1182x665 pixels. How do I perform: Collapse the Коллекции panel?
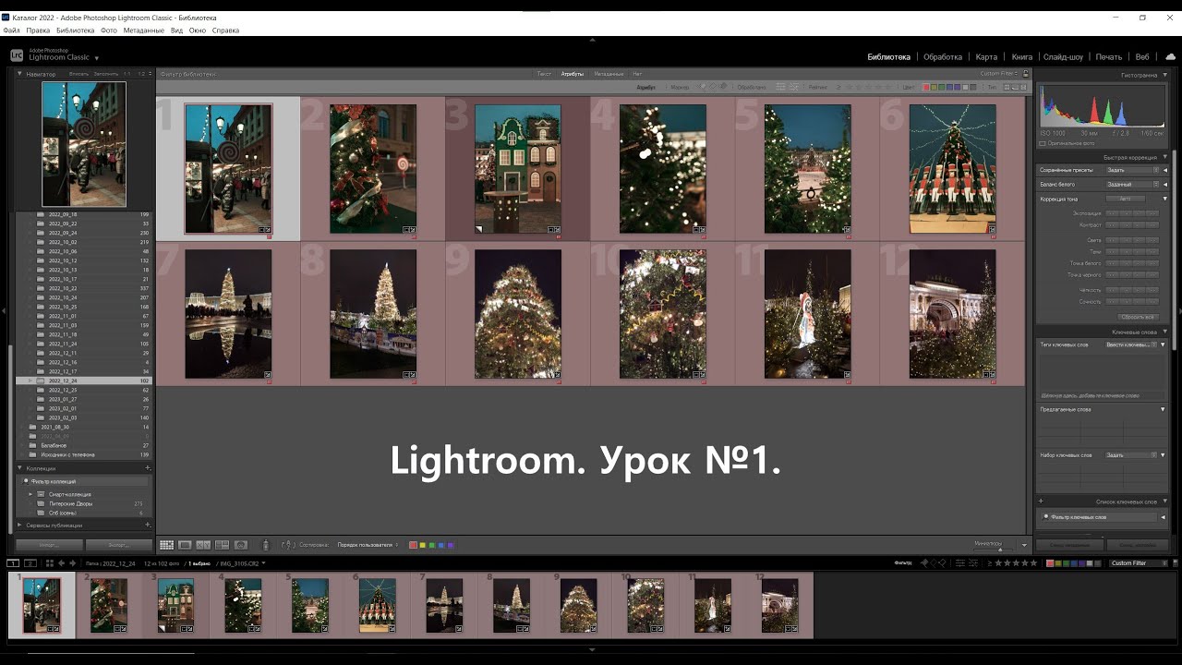[x=20, y=468]
